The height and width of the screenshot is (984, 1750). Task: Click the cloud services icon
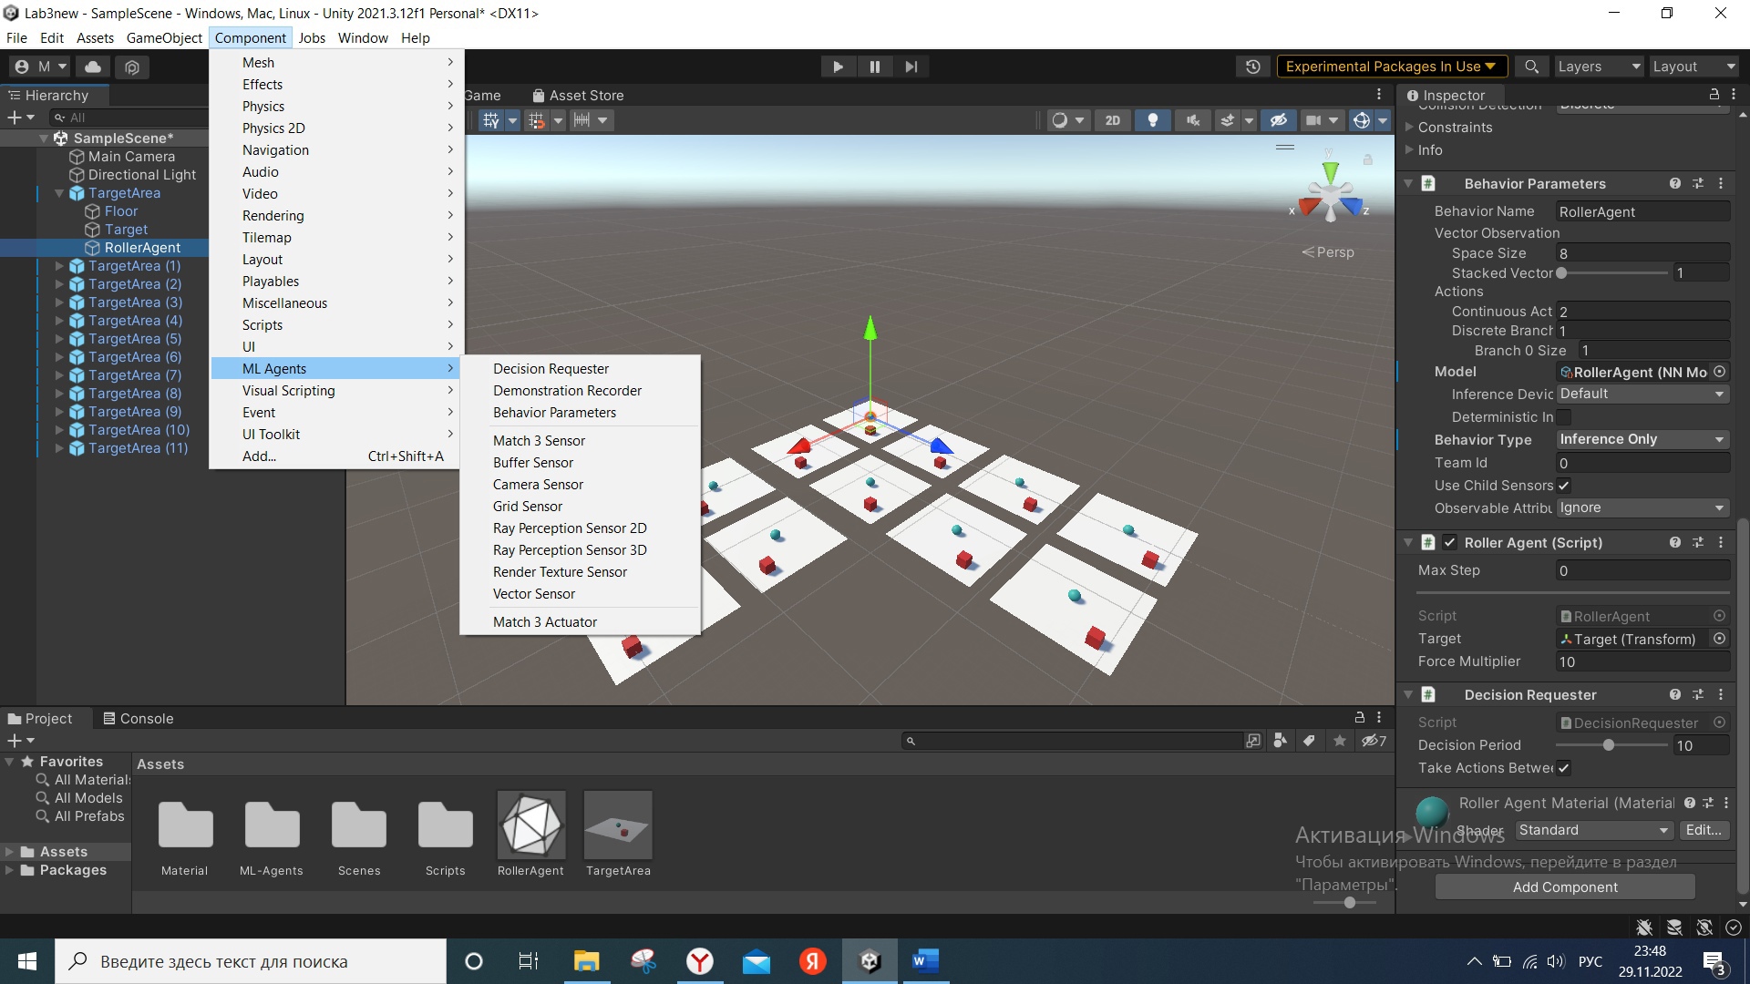tap(93, 67)
